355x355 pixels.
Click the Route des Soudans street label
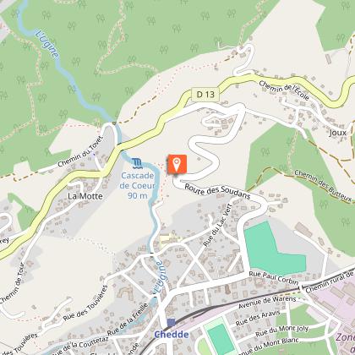pos(217,191)
